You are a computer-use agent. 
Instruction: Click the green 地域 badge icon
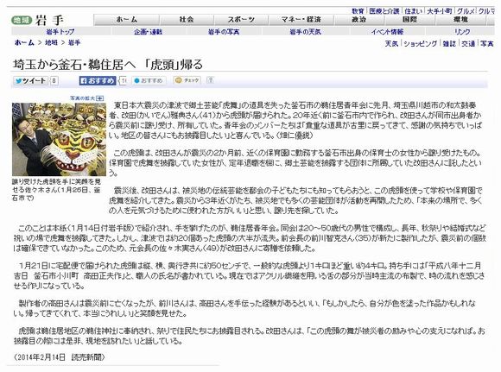pos(22,21)
